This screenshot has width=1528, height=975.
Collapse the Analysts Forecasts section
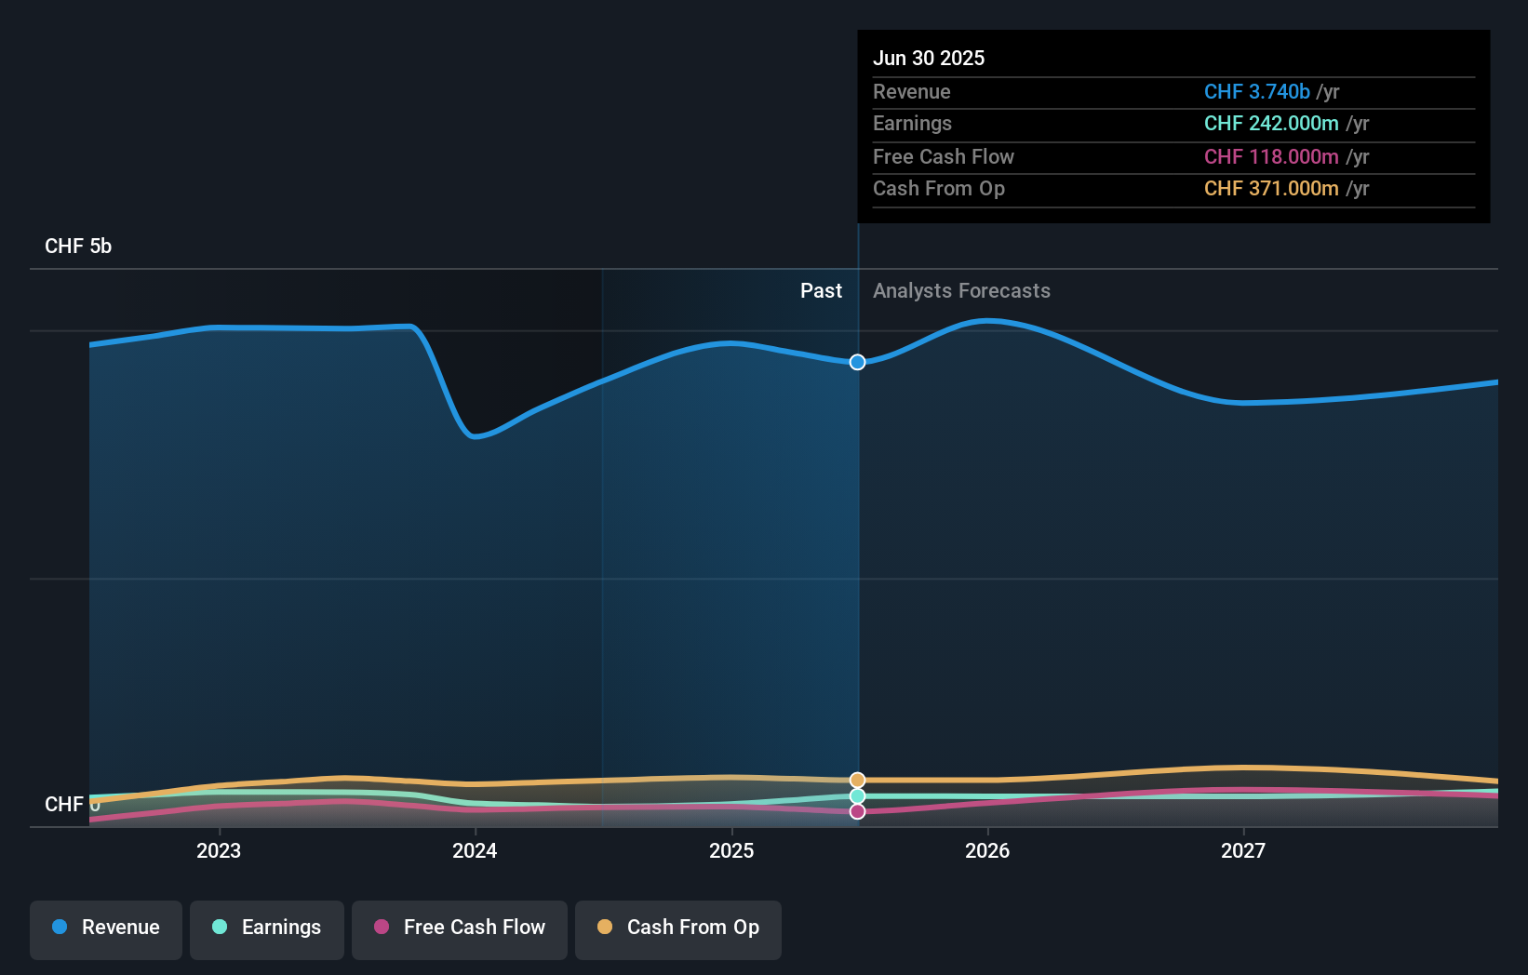point(961,290)
